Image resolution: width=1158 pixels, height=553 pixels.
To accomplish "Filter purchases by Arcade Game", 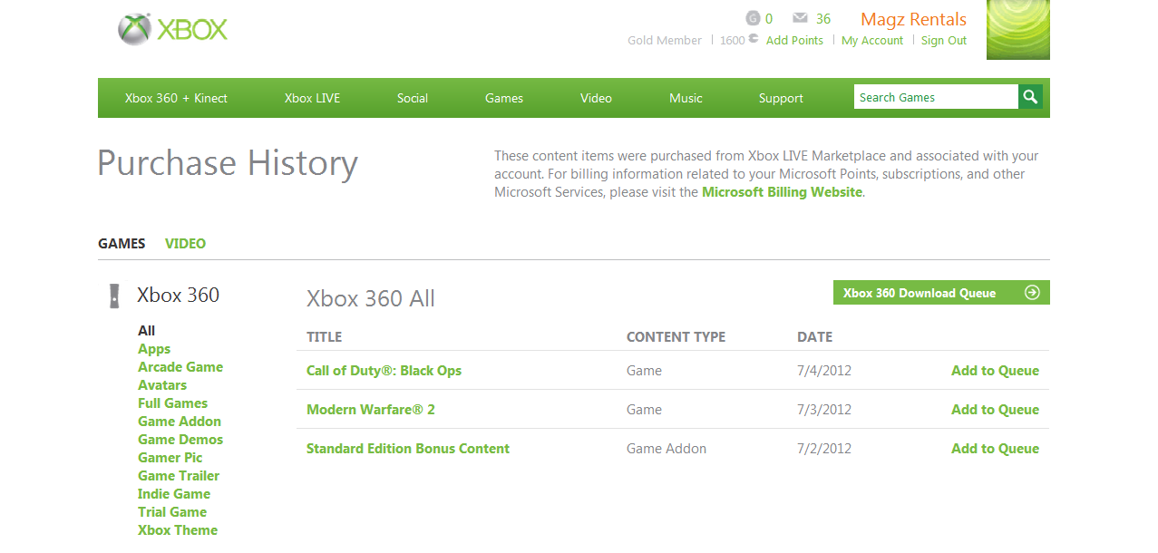I will click(180, 366).
